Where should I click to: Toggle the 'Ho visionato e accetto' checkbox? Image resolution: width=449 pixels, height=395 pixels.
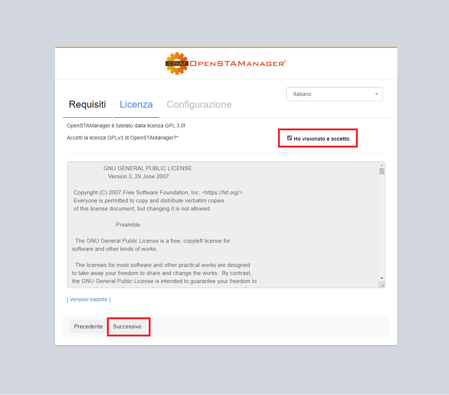pos(289,138)
